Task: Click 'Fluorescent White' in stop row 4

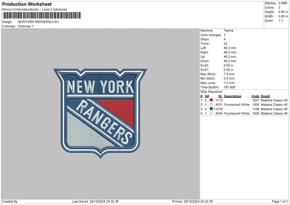Action: pyautogui.click(x=237, y=114)
